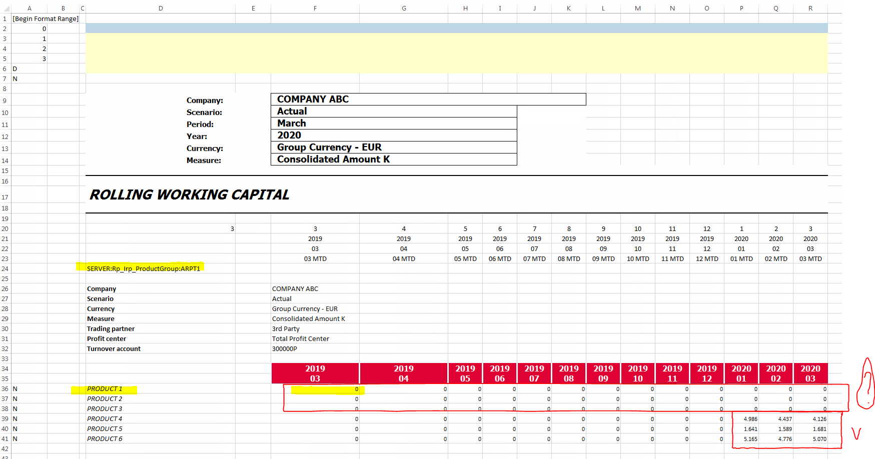Click the 09 MTD cell
The width and height of the screenshot is (875, 459).
point(603,258)
